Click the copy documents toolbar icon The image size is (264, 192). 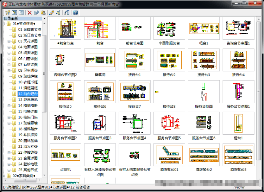pos(36,13)
